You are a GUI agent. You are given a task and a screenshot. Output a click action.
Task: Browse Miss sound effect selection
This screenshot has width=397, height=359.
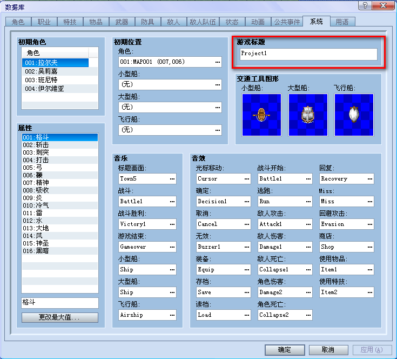pyautogui.click(x=370, y=202)
